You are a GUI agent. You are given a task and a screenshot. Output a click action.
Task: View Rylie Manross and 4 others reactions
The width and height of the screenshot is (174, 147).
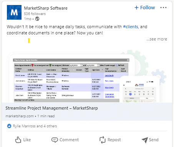pos(35,126)
